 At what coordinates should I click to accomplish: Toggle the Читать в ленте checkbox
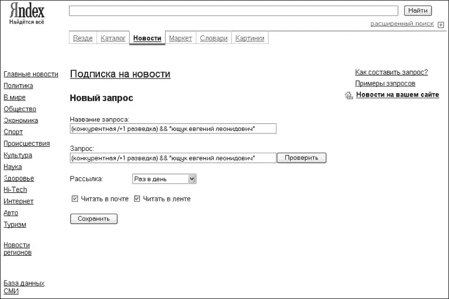pyautogui.click(x=137, y=199)
